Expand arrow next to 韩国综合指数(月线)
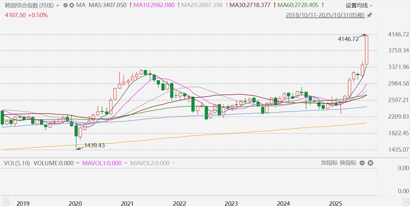 [58, 5]
